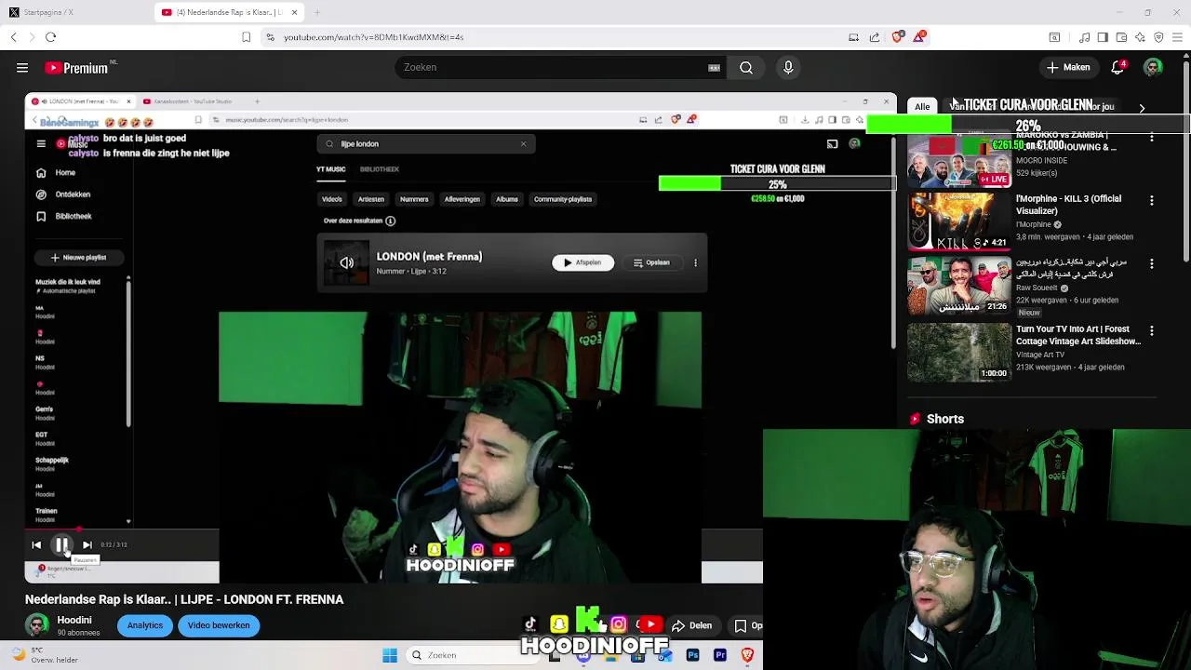The width and height of the screenshot is (1191, 670).
Task: Click the browser forward arrow
Action: point(32,37)
